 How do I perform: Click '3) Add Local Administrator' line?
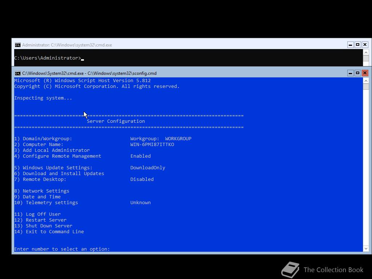coord(52,150)
